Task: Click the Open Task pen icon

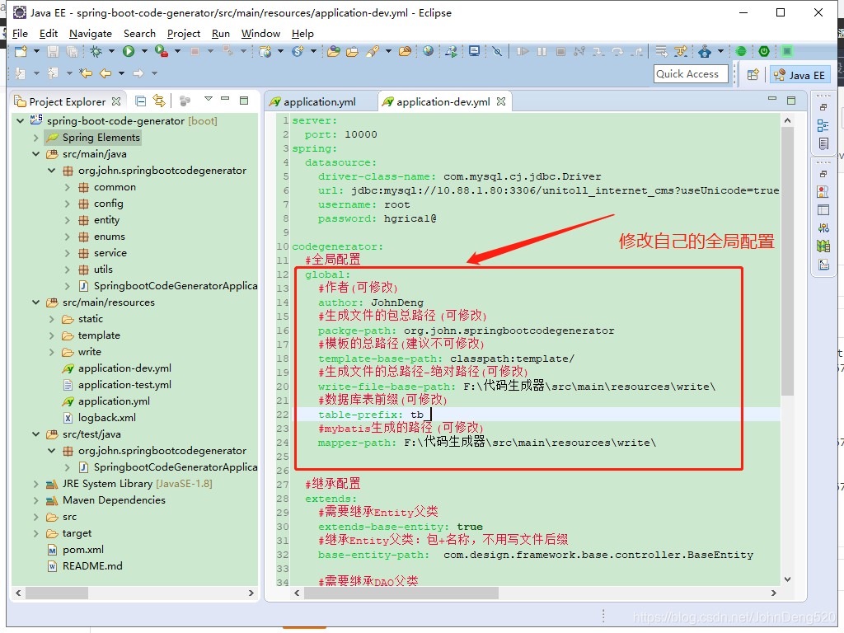Action: (372, 52)
